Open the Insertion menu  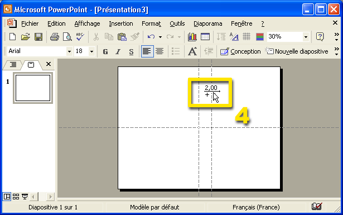[x=121, y=23]
